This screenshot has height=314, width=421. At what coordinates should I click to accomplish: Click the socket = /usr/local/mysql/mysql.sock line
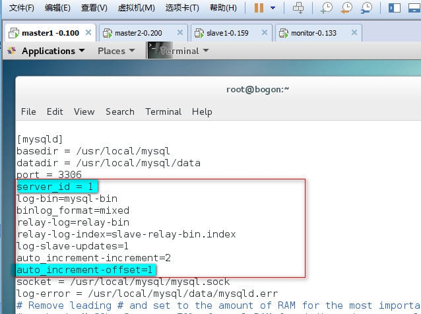pyautogui.click(x=123, y=282)
